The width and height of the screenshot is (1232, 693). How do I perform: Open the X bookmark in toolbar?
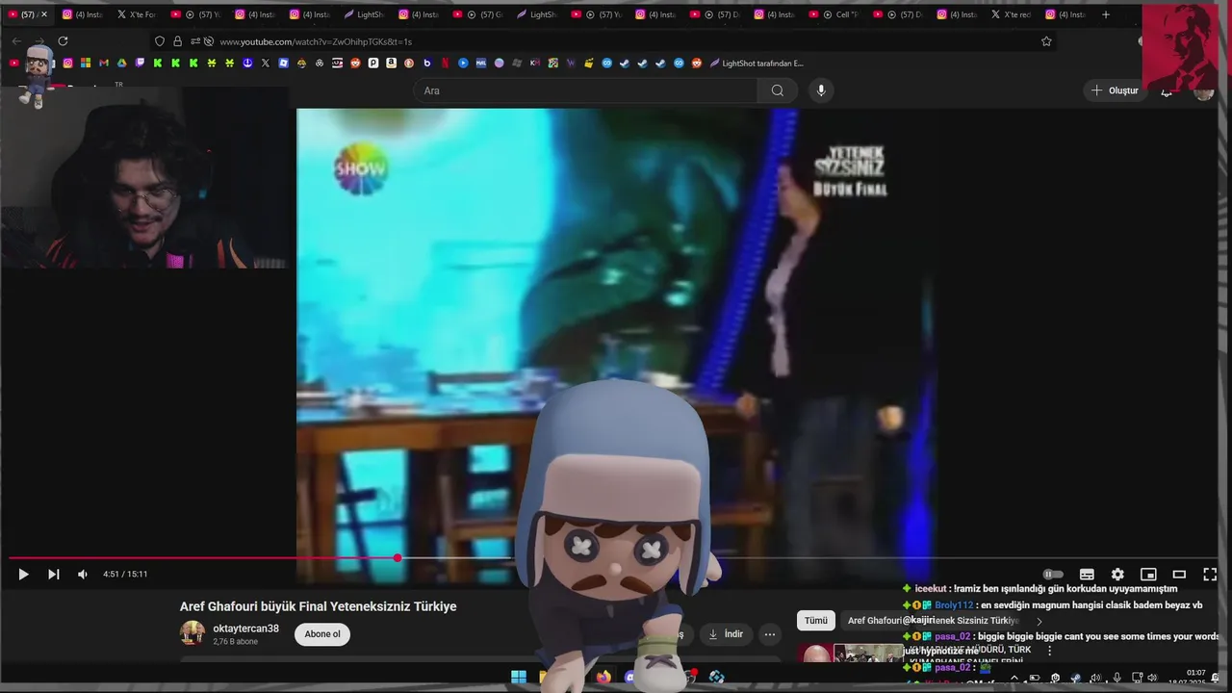266,64
